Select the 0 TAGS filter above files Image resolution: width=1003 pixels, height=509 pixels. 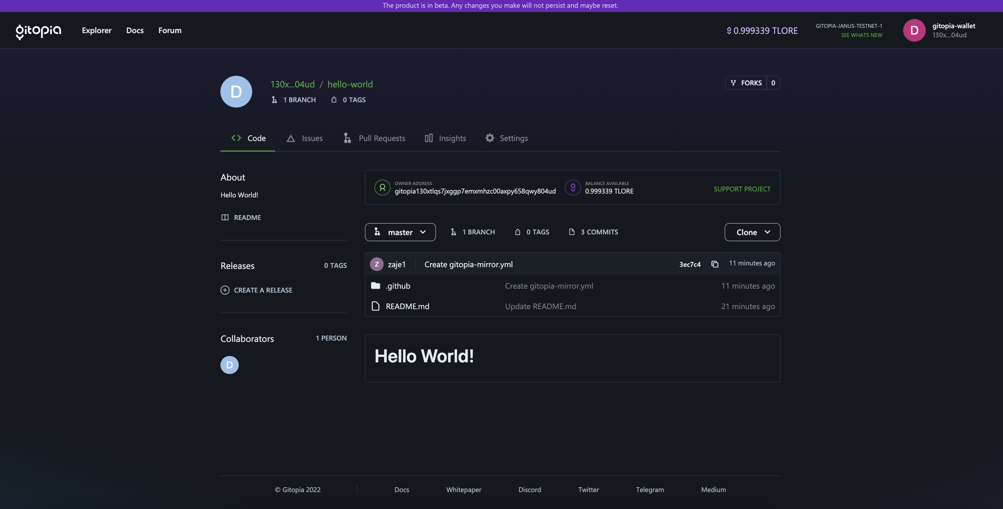[x=532, y=232]
